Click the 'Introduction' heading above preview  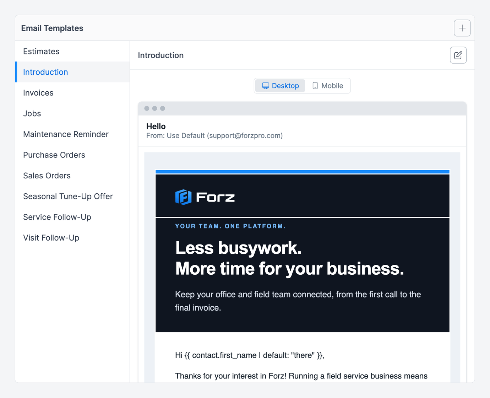pos(161,55)
